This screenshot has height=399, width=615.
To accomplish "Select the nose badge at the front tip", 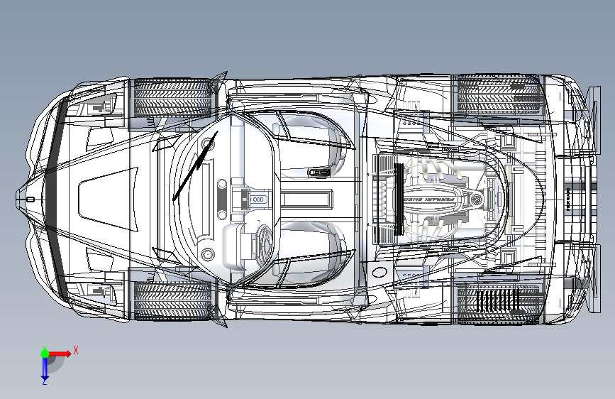I will (31, 199).
